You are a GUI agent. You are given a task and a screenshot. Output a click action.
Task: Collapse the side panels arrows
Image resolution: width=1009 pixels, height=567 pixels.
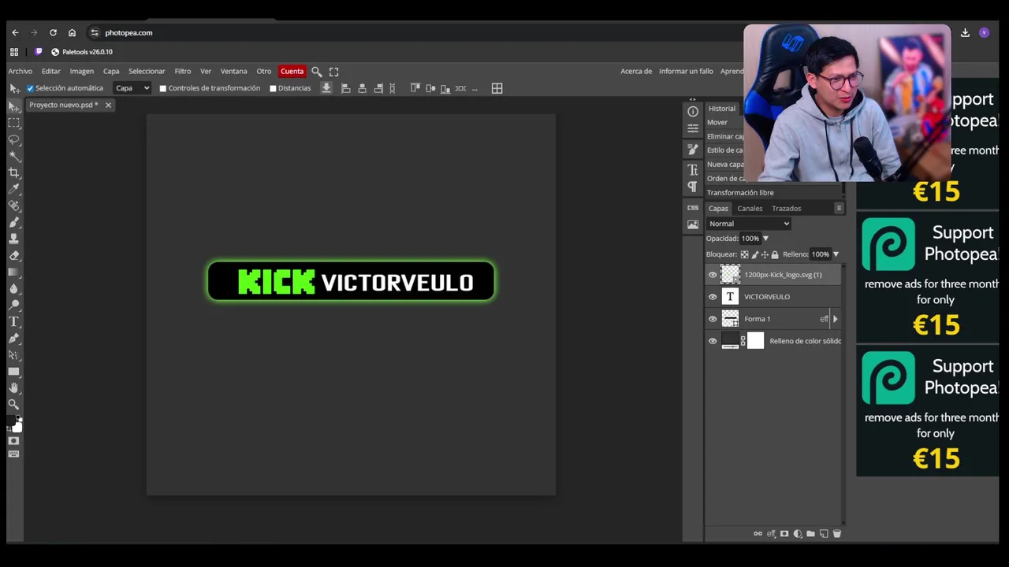692,100
